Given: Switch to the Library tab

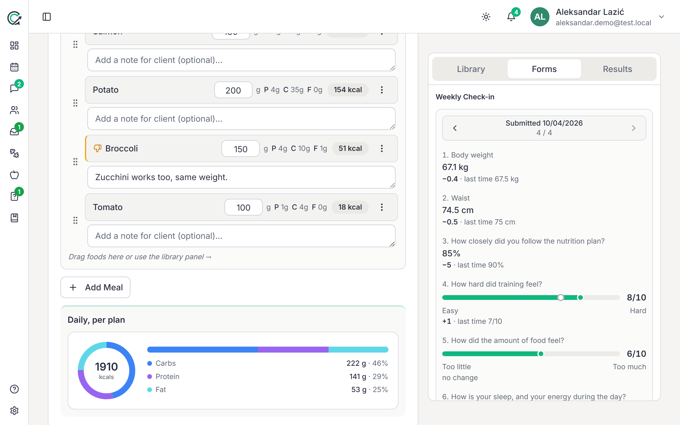Looking at the screenshot, I should pyautogui.click(x=471, y=69).
